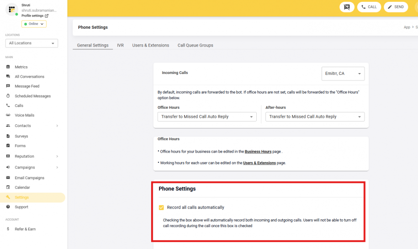This screenshot has height=249, width=418.
Task: Click the Email Campaigns envelope icon
Action: pyautogui.click(x=8, y=178)
